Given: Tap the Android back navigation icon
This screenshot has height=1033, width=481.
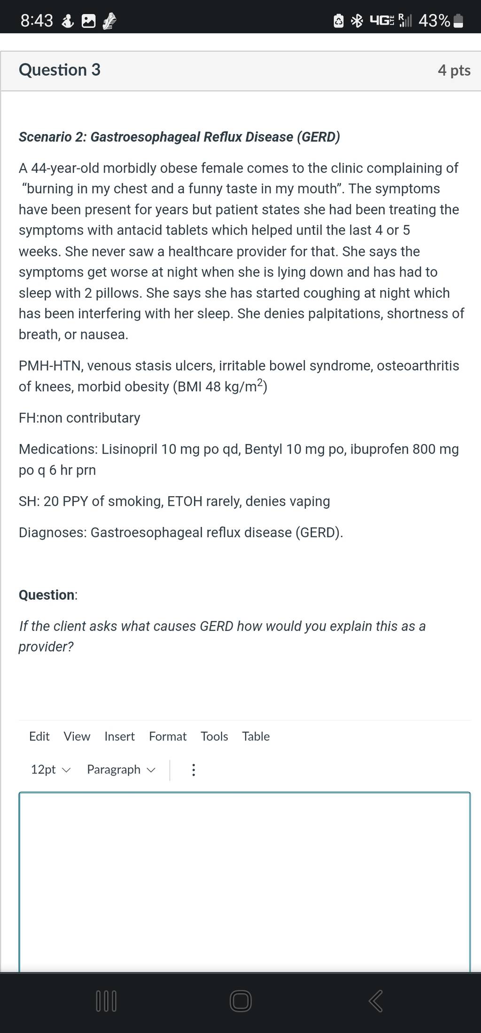Looking at the screenshot, I should (376, 1001).
